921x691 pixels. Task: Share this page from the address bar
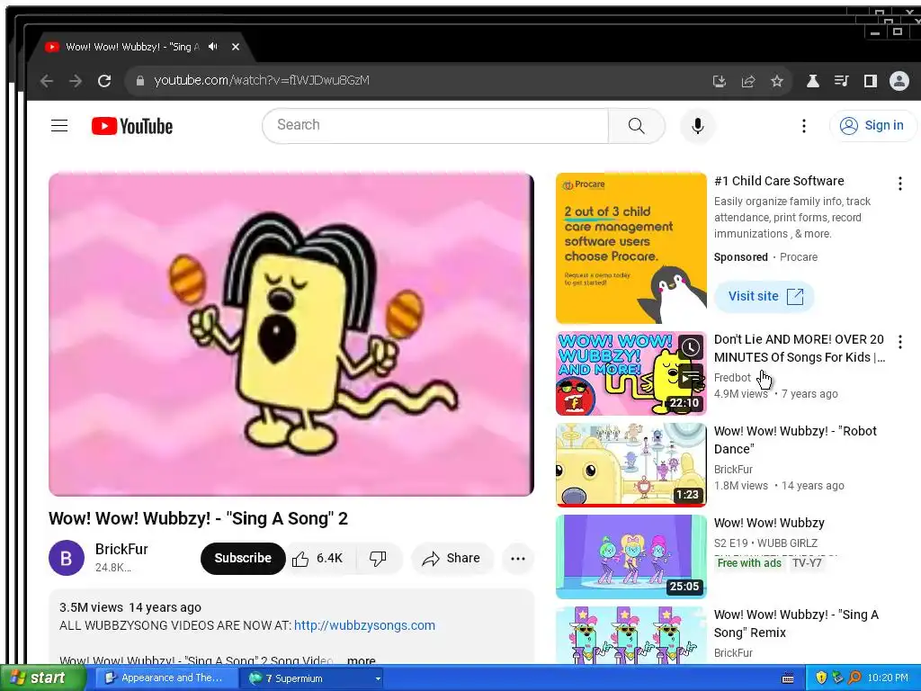(747, 81)
